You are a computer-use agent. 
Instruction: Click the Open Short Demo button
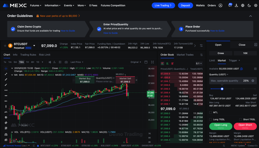(x=245, y=126)
